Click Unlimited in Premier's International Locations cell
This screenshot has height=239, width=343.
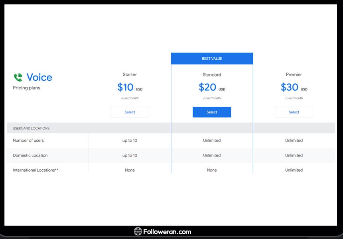click(294, 170)
